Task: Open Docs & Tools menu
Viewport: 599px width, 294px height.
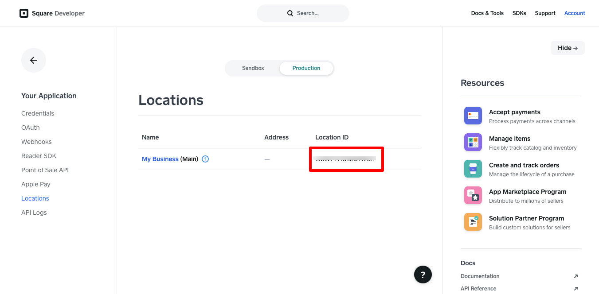Action: pos(487,13)
